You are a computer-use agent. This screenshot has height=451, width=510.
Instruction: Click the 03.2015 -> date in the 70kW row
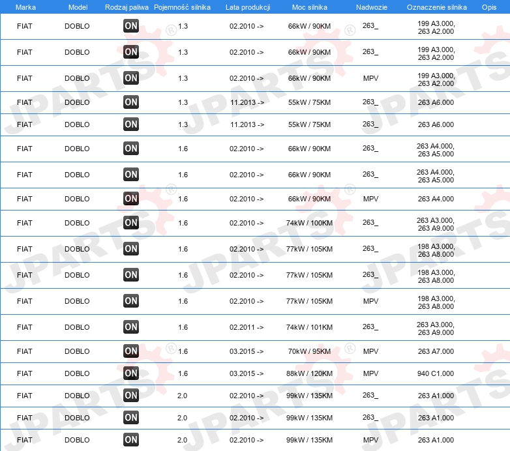point(247,351)
